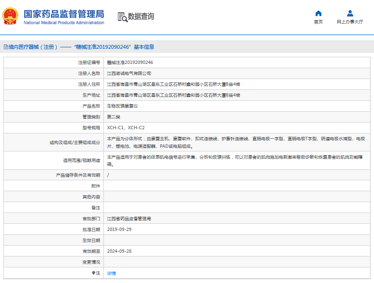
Task: Click the 变更情况 label
Action: coord(91,262)
